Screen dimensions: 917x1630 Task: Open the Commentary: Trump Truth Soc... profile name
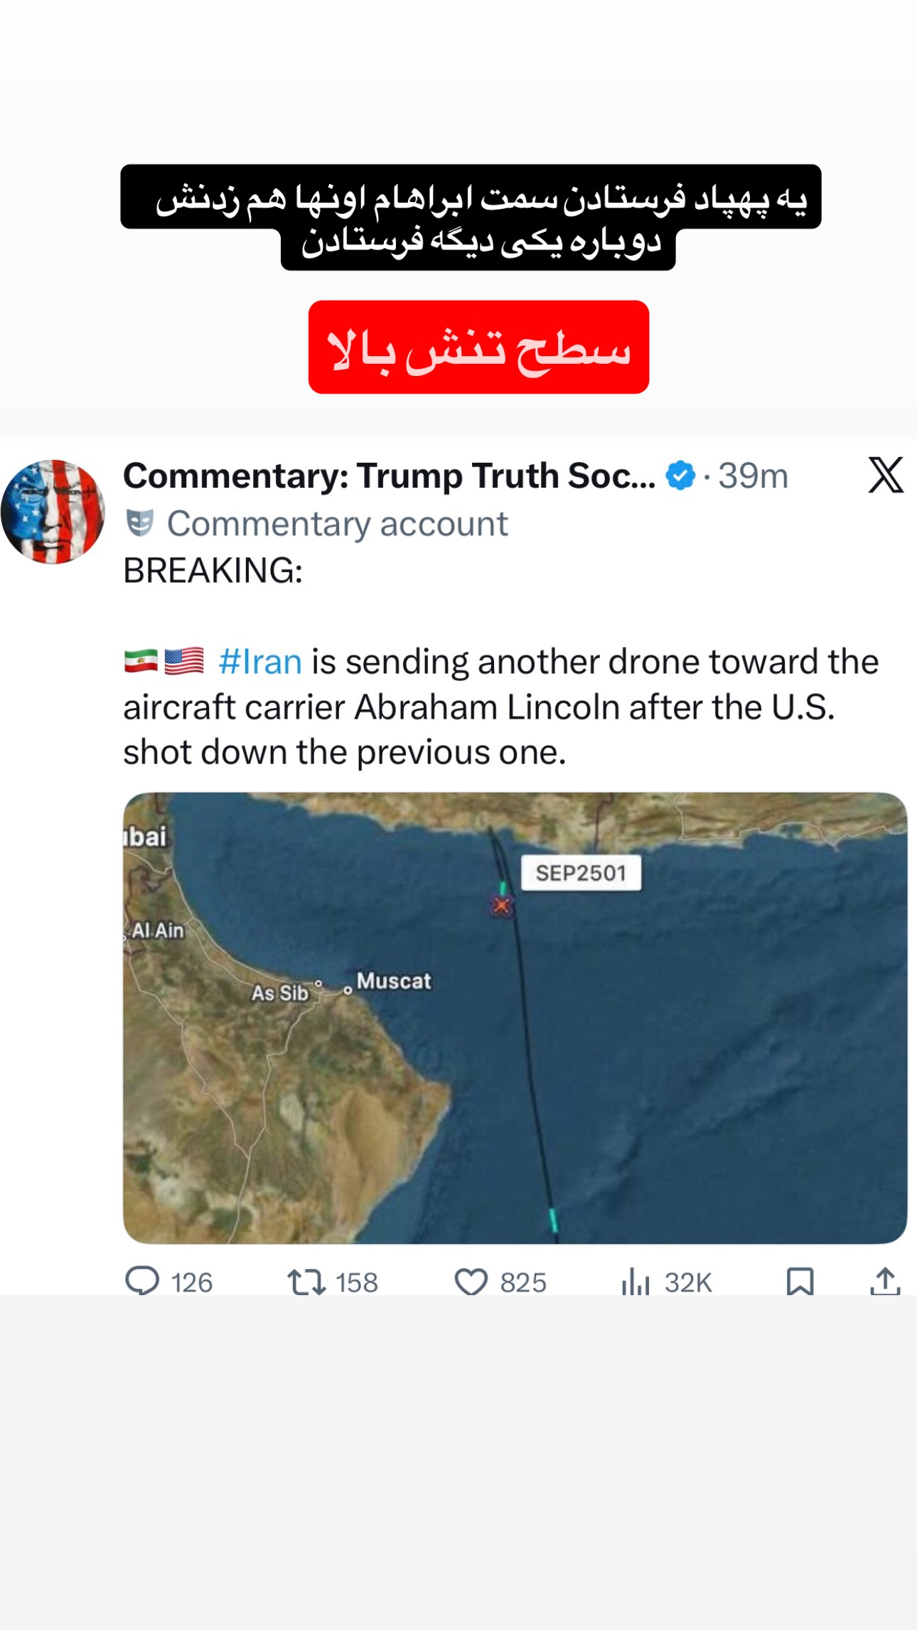point(389,476)
